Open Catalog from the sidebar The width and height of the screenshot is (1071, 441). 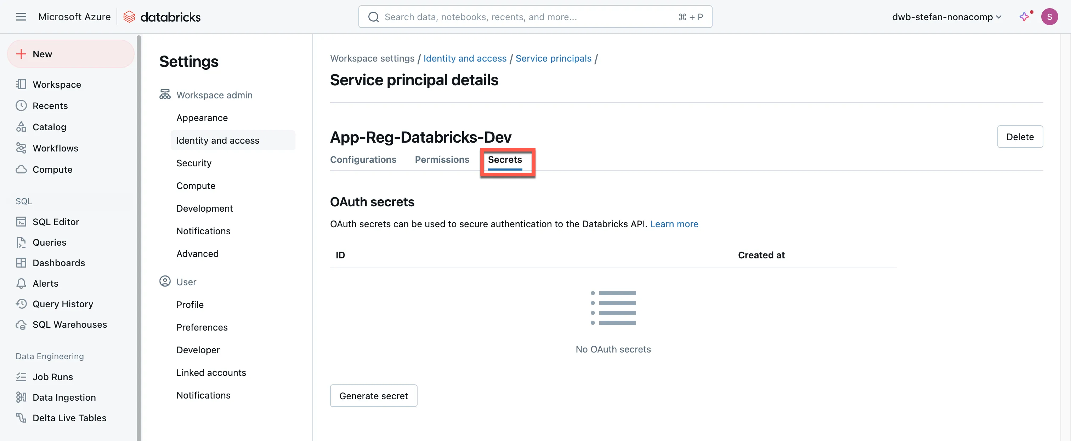tap(49, 127)
